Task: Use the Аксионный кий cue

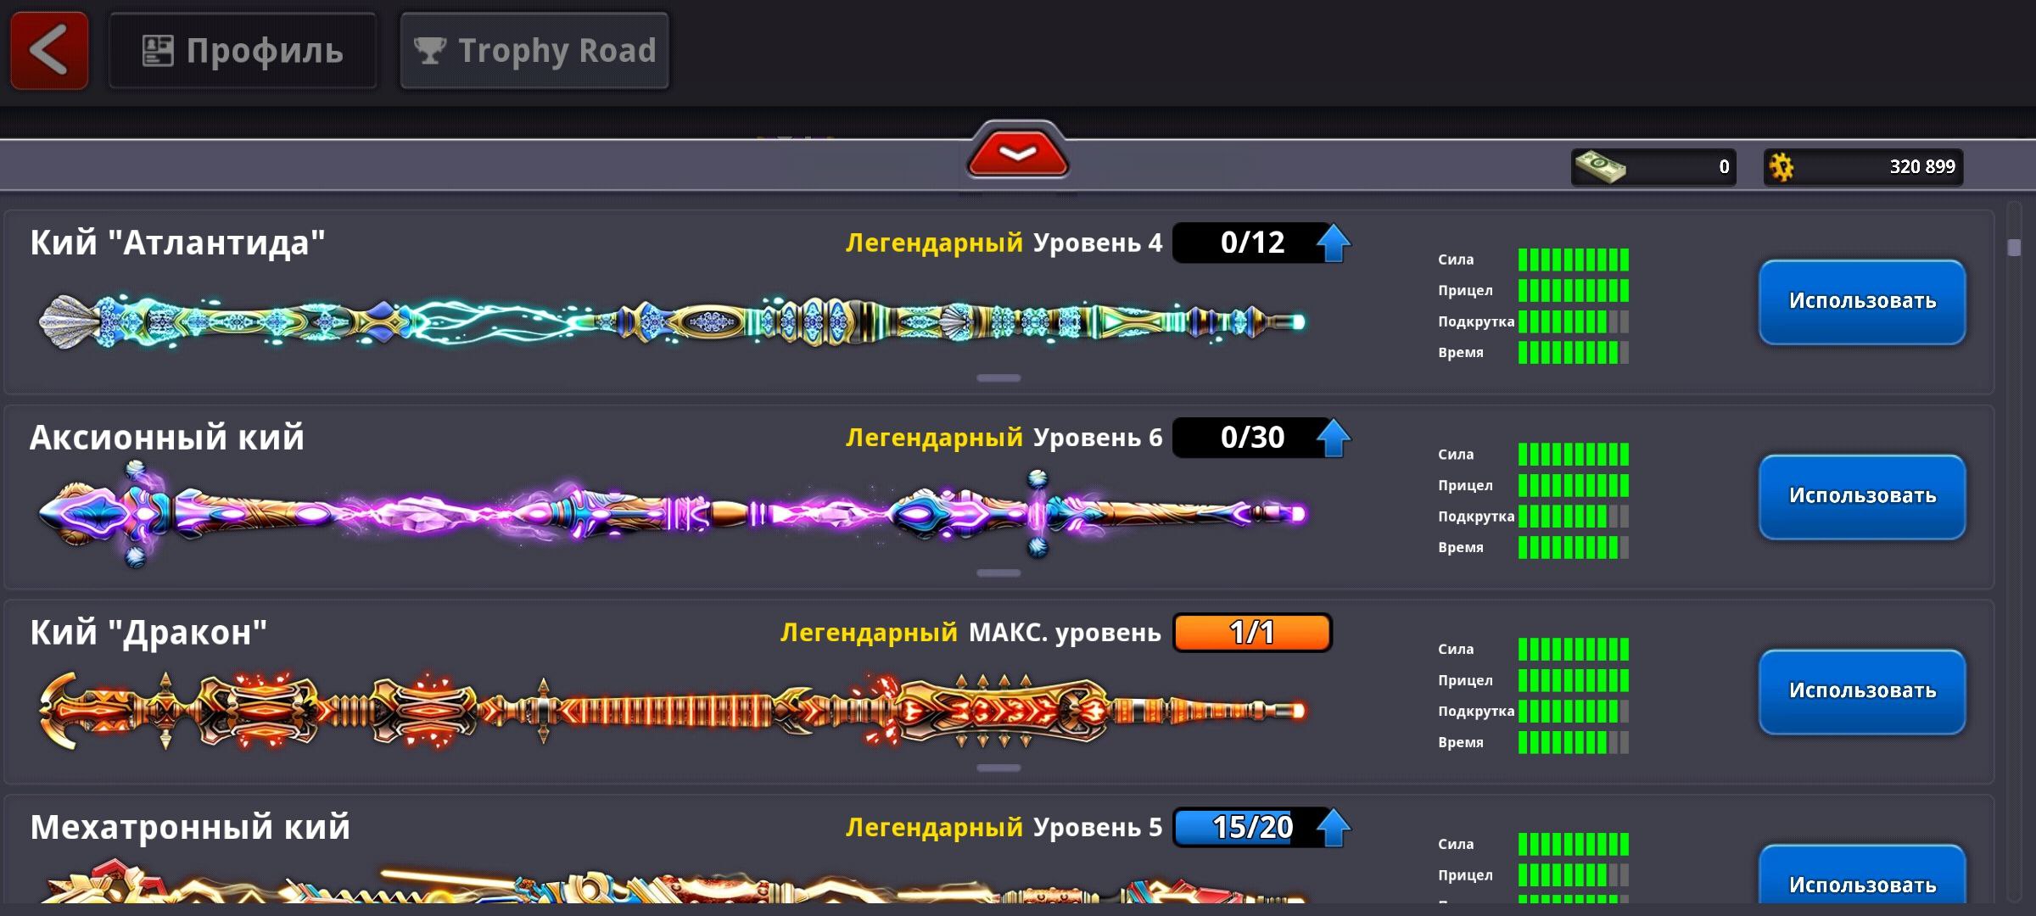Action: point(1862,497)
